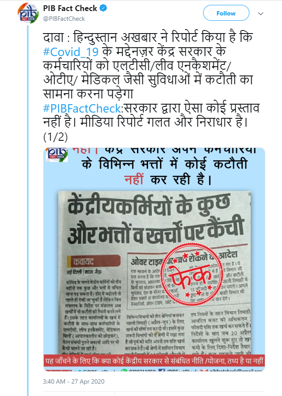Open the attached newspaper clipping image

pyautogui.click(x=154, y=259)
